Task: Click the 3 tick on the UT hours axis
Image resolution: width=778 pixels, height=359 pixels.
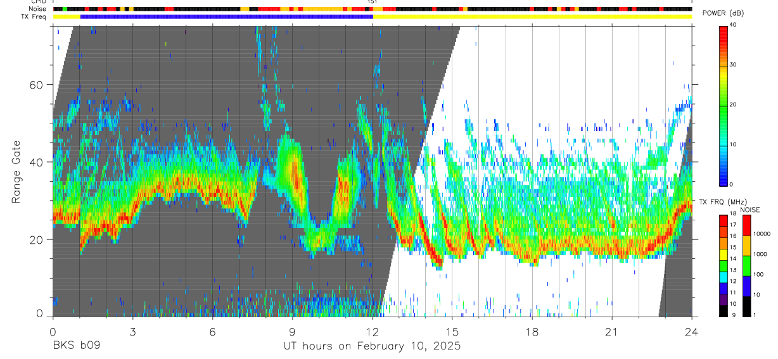Action: [x=132, y=332]
